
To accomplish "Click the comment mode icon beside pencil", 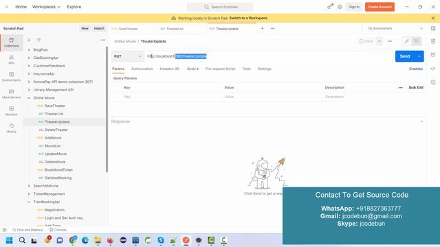I will [x=416, y=41].
